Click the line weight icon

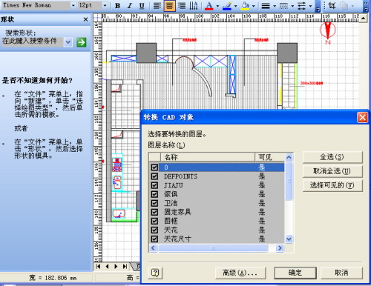pos(266,6)
